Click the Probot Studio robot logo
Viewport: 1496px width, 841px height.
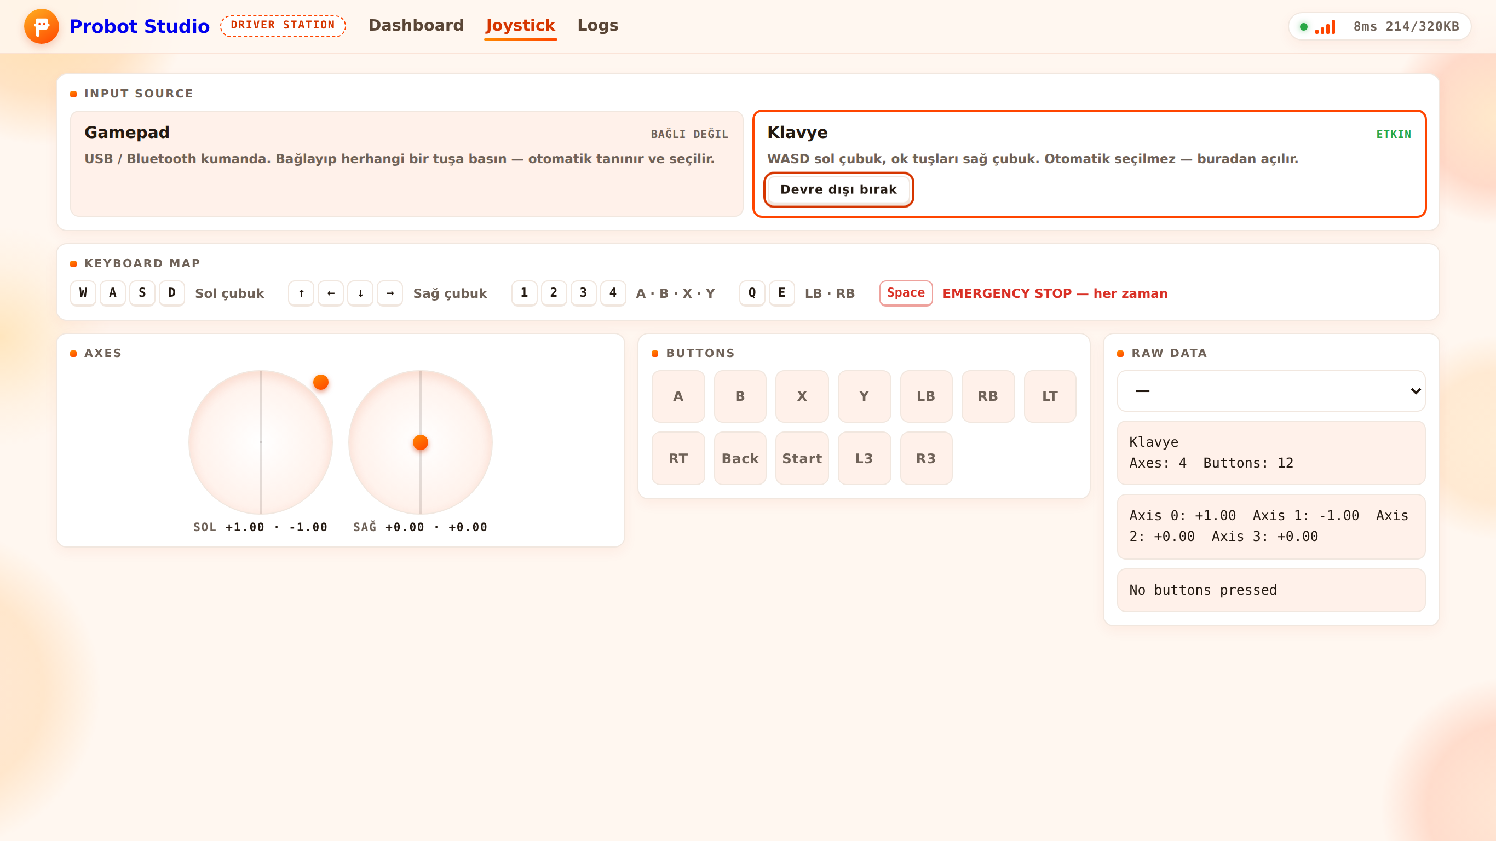[41, 26]
